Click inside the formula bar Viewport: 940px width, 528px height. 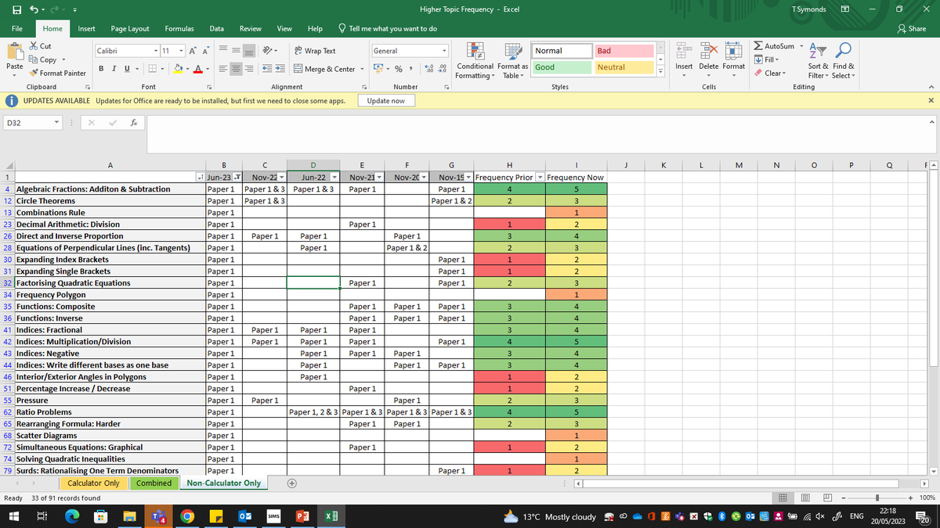tap(313, 122)
